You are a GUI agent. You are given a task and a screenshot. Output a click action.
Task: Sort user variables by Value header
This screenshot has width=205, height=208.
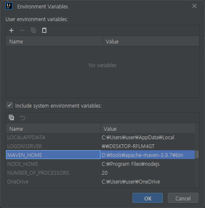(x=151, y=41)
